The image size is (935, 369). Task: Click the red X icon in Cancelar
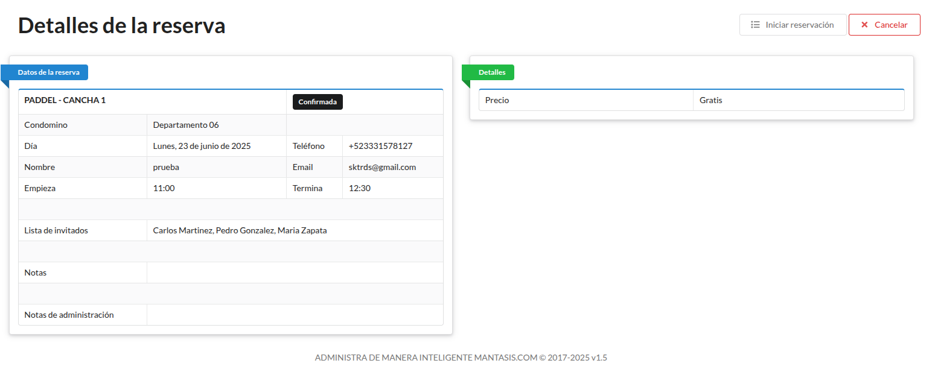click(x=864, y=25)
